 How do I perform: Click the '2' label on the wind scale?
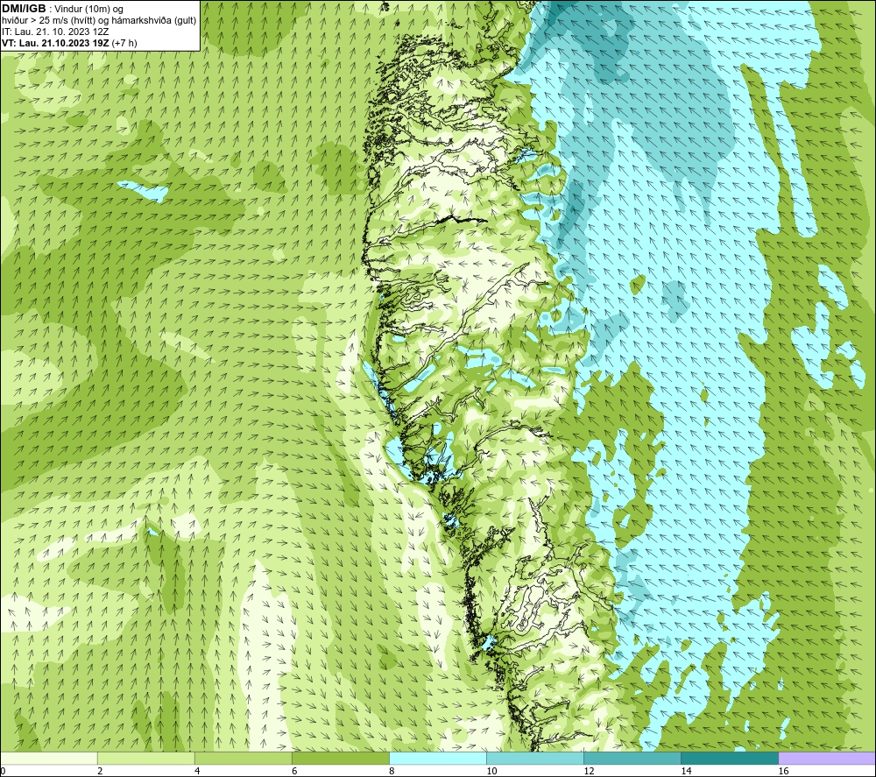[x=100, y=772]
